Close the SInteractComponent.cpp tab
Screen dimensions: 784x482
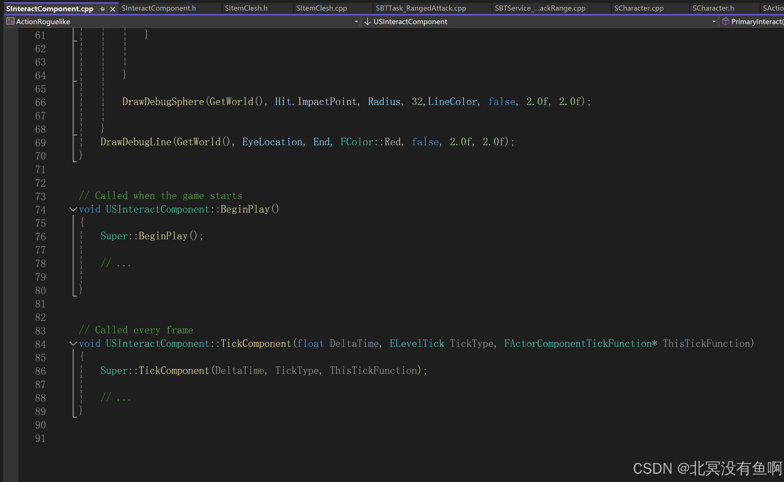[112, 9]
